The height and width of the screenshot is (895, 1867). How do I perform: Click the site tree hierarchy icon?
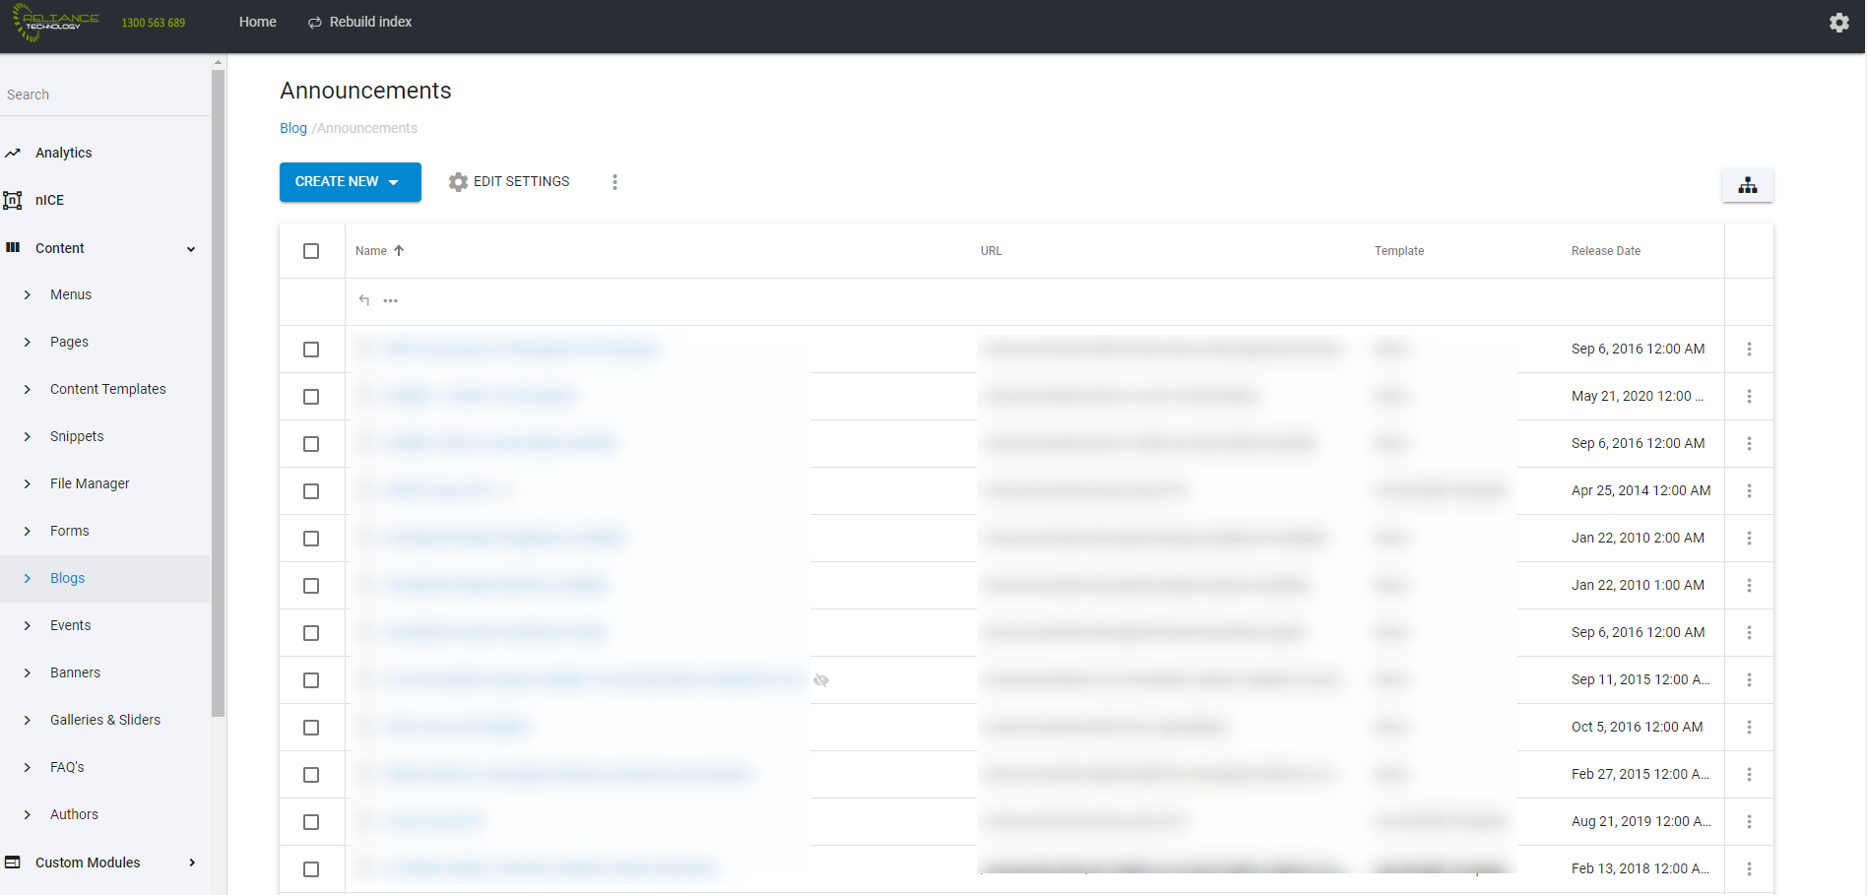click(x=1747, y=185)
